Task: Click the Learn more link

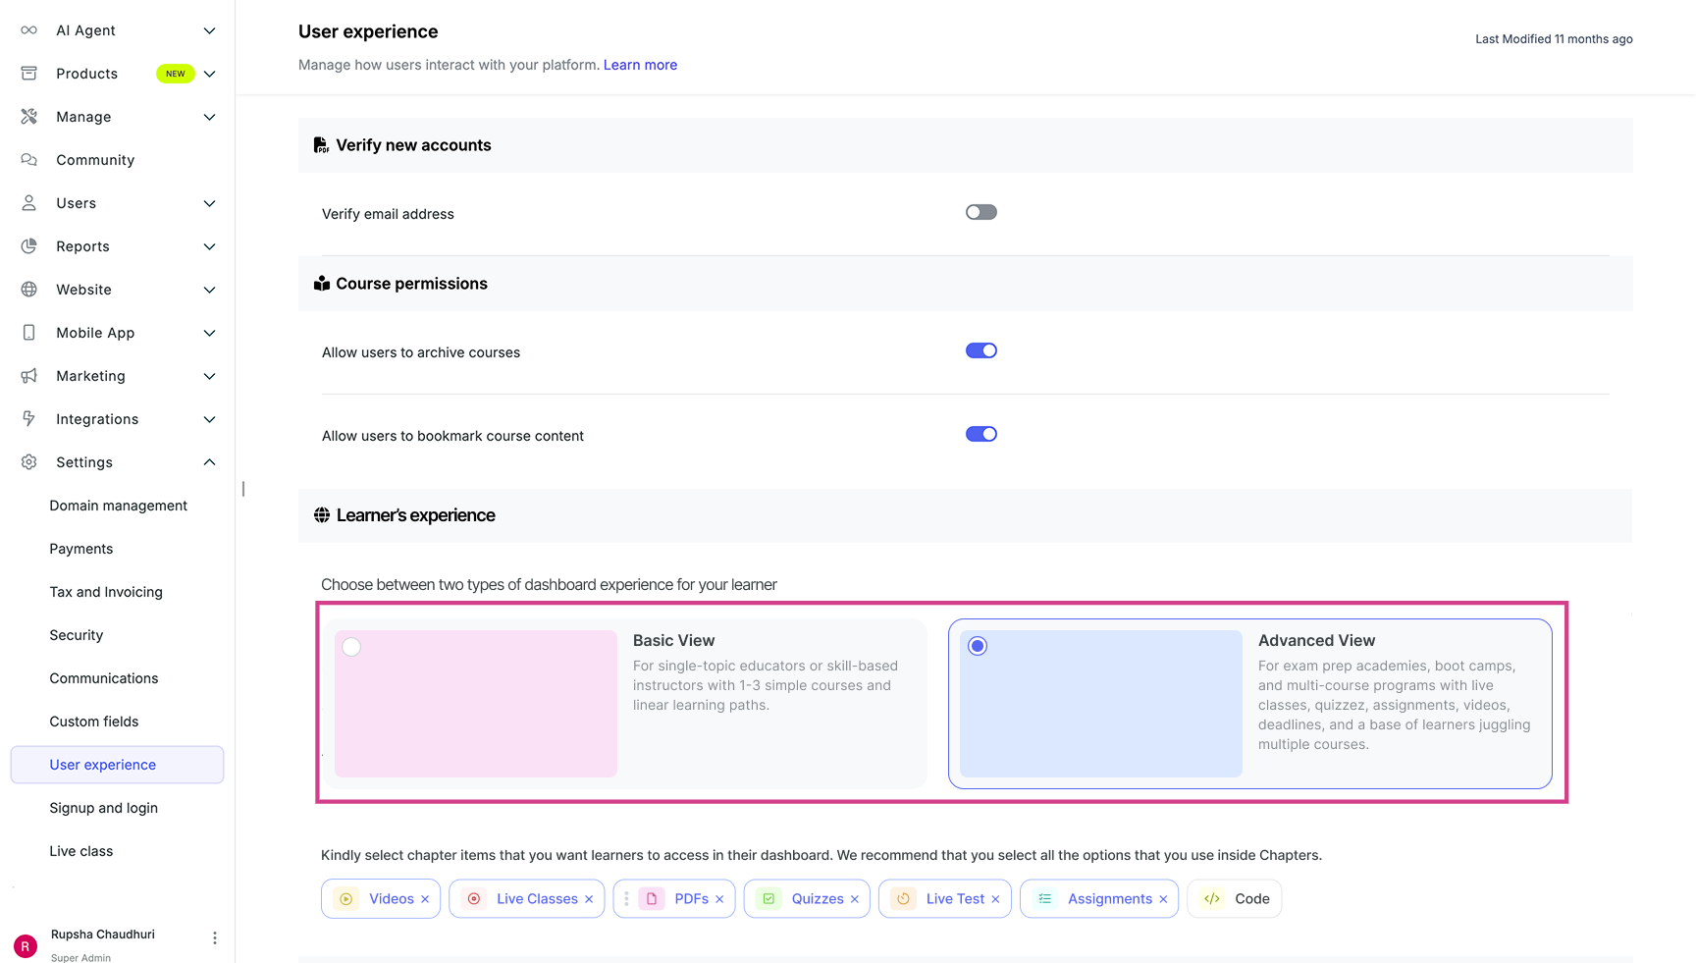Action: pyautogui.click(x=640, y=65)
